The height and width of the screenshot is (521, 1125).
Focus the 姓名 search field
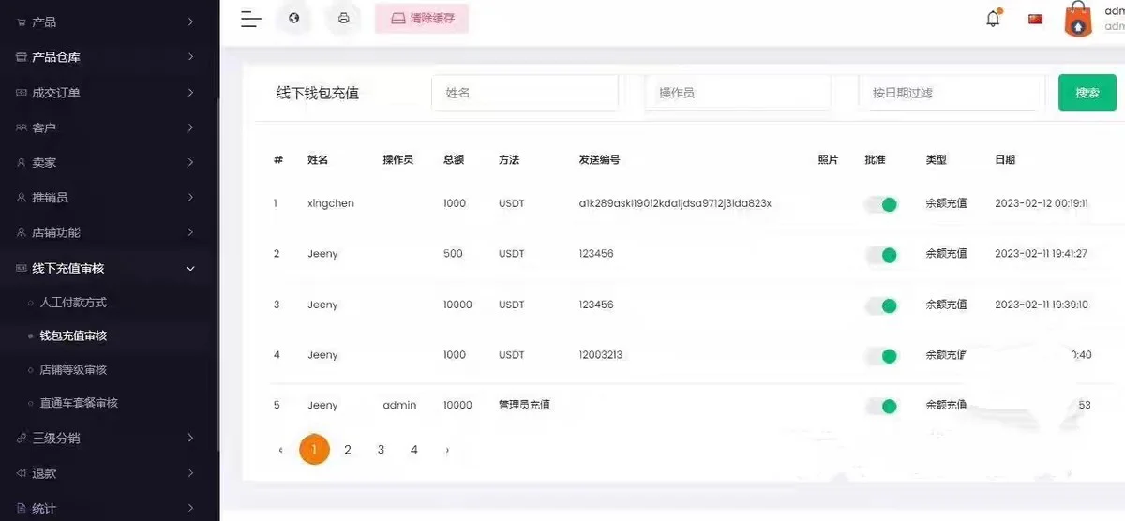[x=525, y=93]
